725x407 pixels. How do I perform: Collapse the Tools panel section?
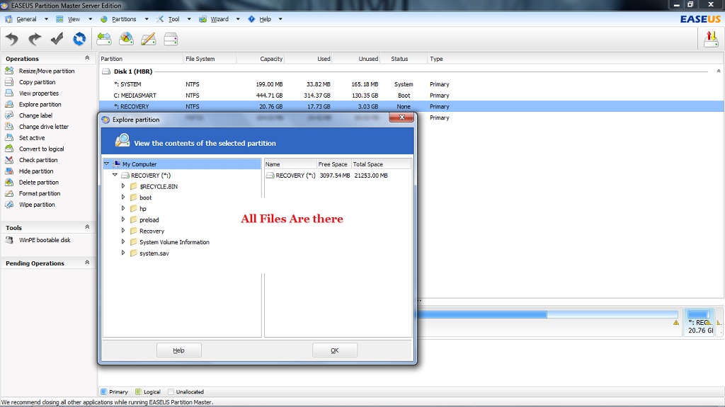[87, 227]
